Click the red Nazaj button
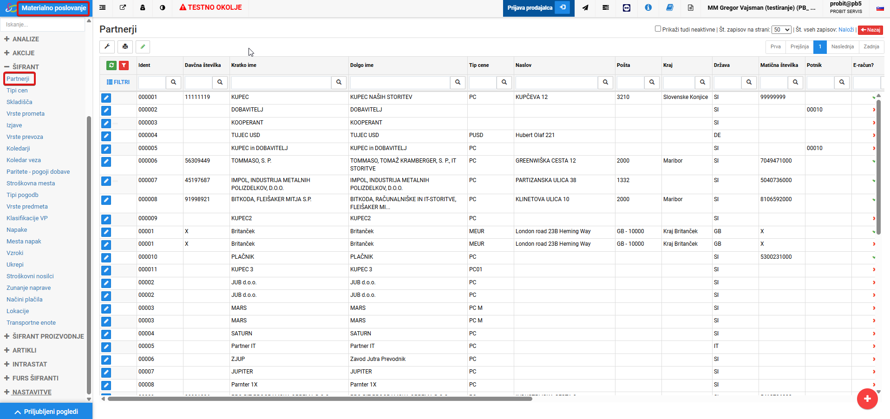Image resolution: width=890 pixels, height=419 pixels. [870, 30]
